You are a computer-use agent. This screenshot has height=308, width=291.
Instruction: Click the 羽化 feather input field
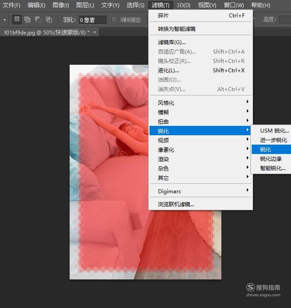click(93, 20)
